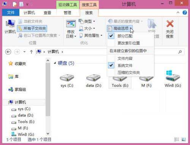Click the address bar chevron after 计算机

pos(62,52)
